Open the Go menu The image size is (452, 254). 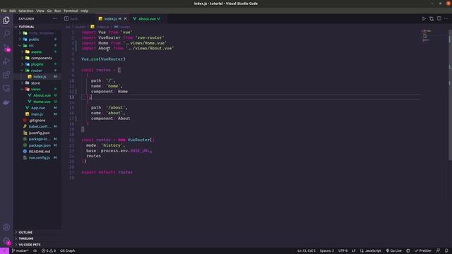[x=49, y=11]
